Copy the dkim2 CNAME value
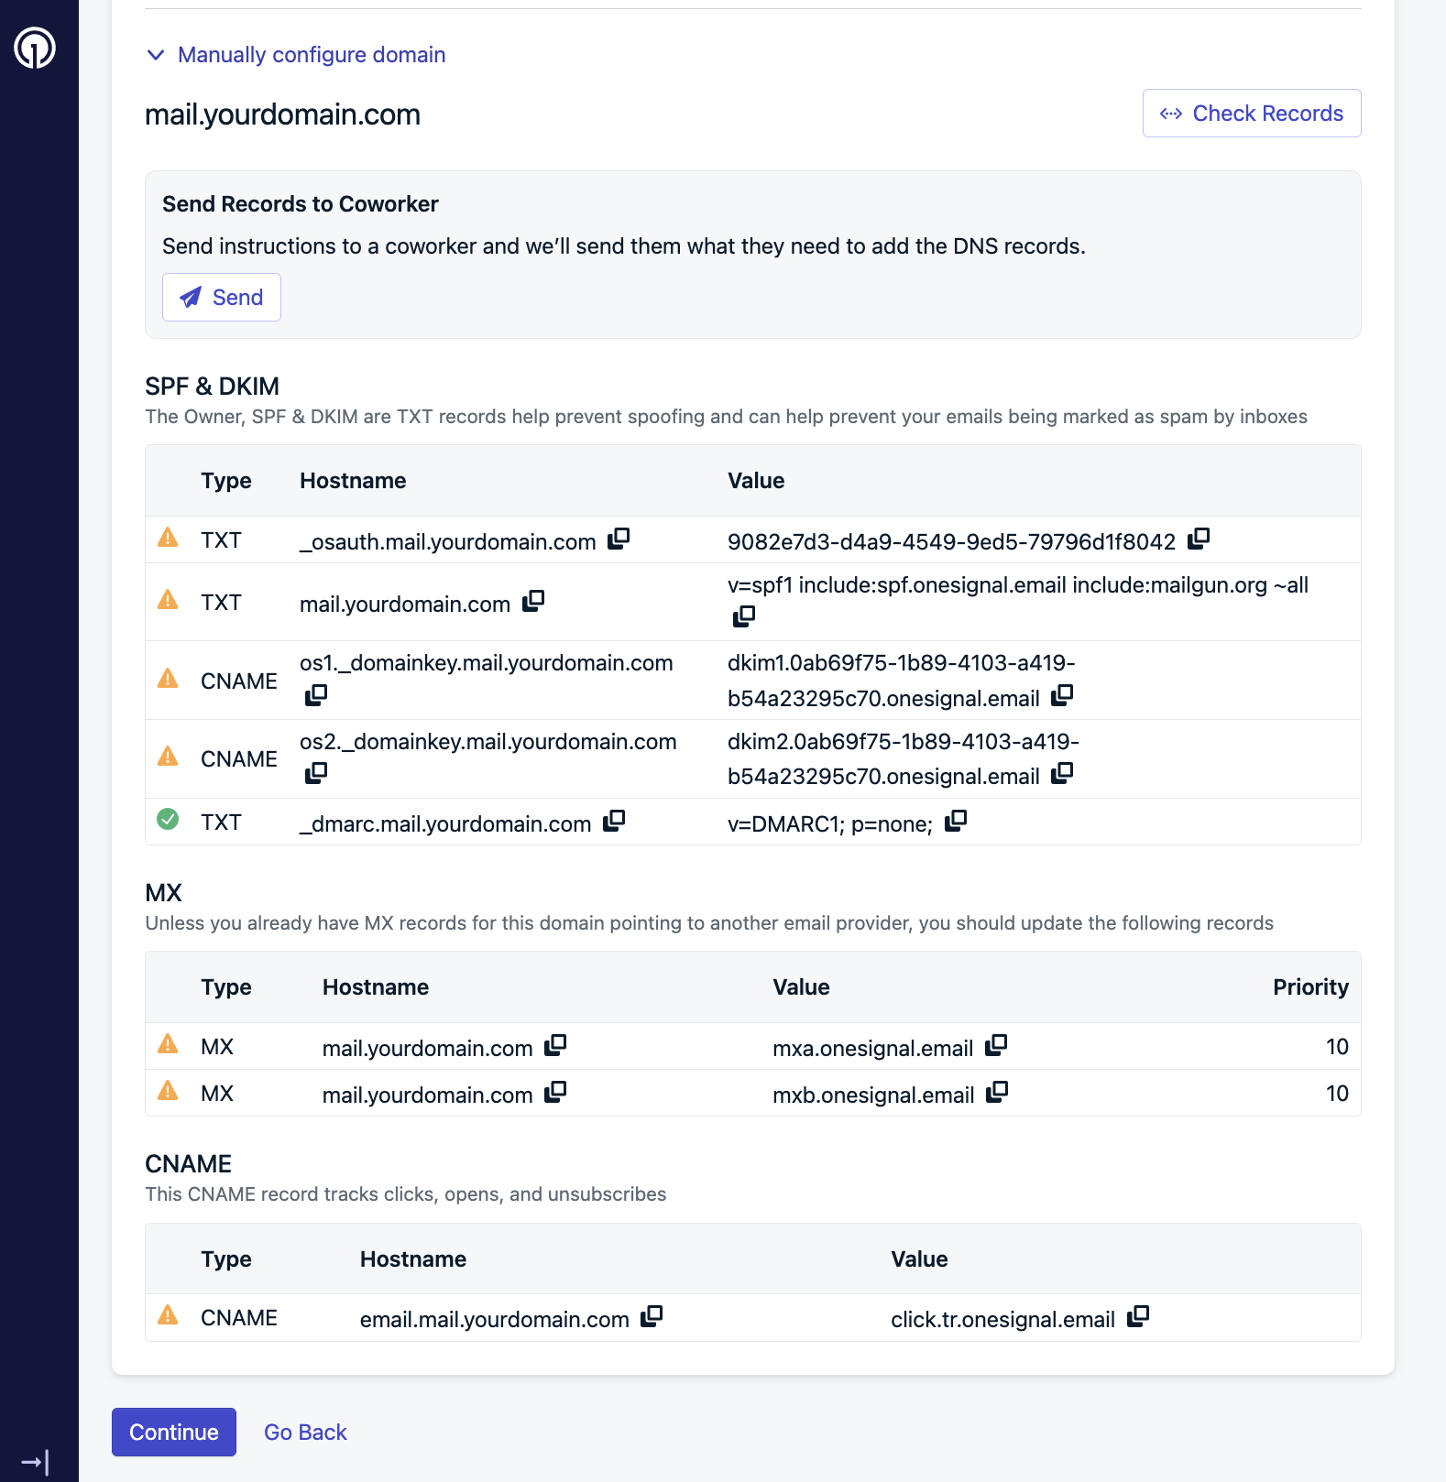Screen dimensions: 1446x1482 pos(1062,773)
